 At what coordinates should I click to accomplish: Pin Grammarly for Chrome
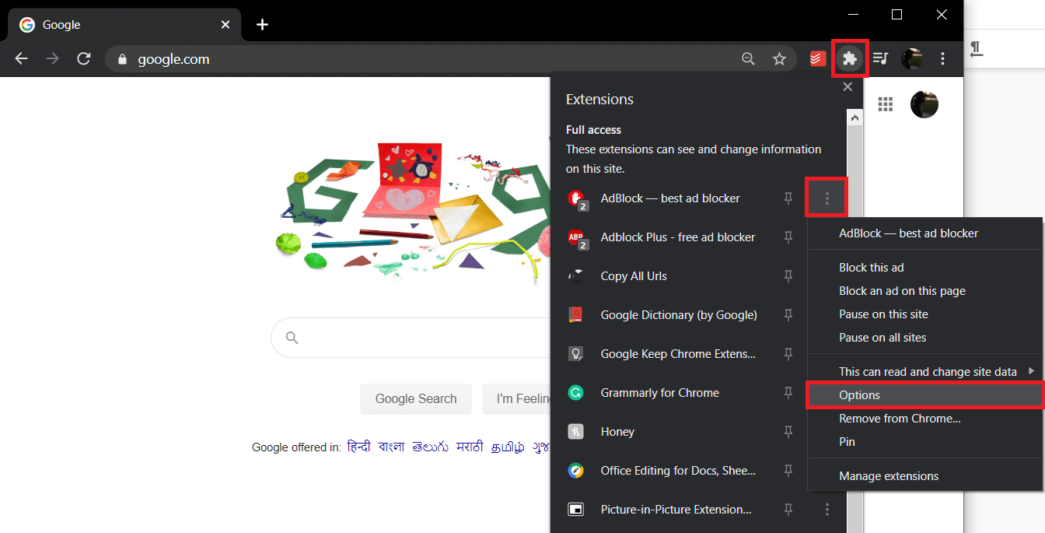tap(788, 394)
